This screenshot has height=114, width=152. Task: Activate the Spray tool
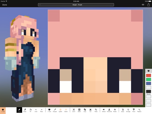coord(123,110)
